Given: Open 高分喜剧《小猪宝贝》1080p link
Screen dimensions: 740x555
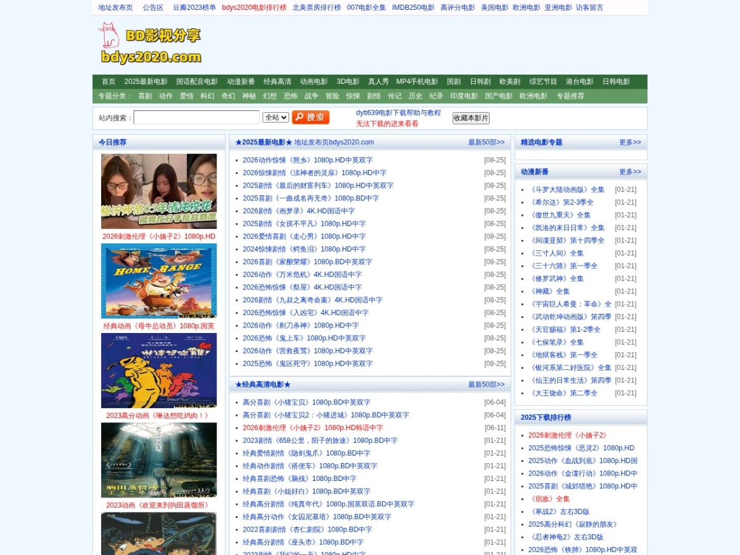Looking at the screenshot, I should [306, 403].
